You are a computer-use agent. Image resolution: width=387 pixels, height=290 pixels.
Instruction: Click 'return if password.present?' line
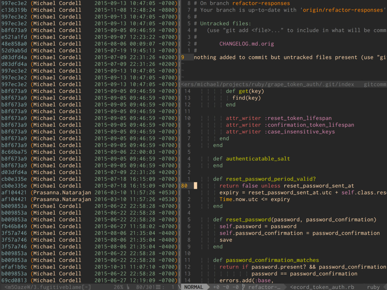pyautogui.click(x=303, y=267)
